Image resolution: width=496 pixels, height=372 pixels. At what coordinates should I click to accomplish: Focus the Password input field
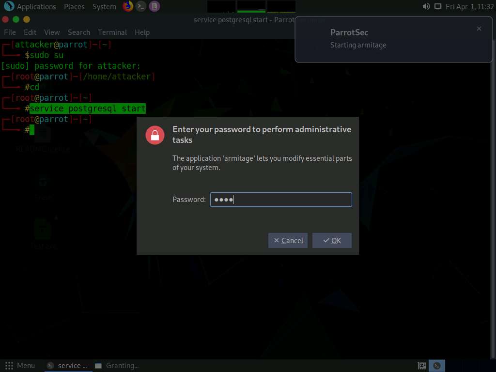click(281, 200)
